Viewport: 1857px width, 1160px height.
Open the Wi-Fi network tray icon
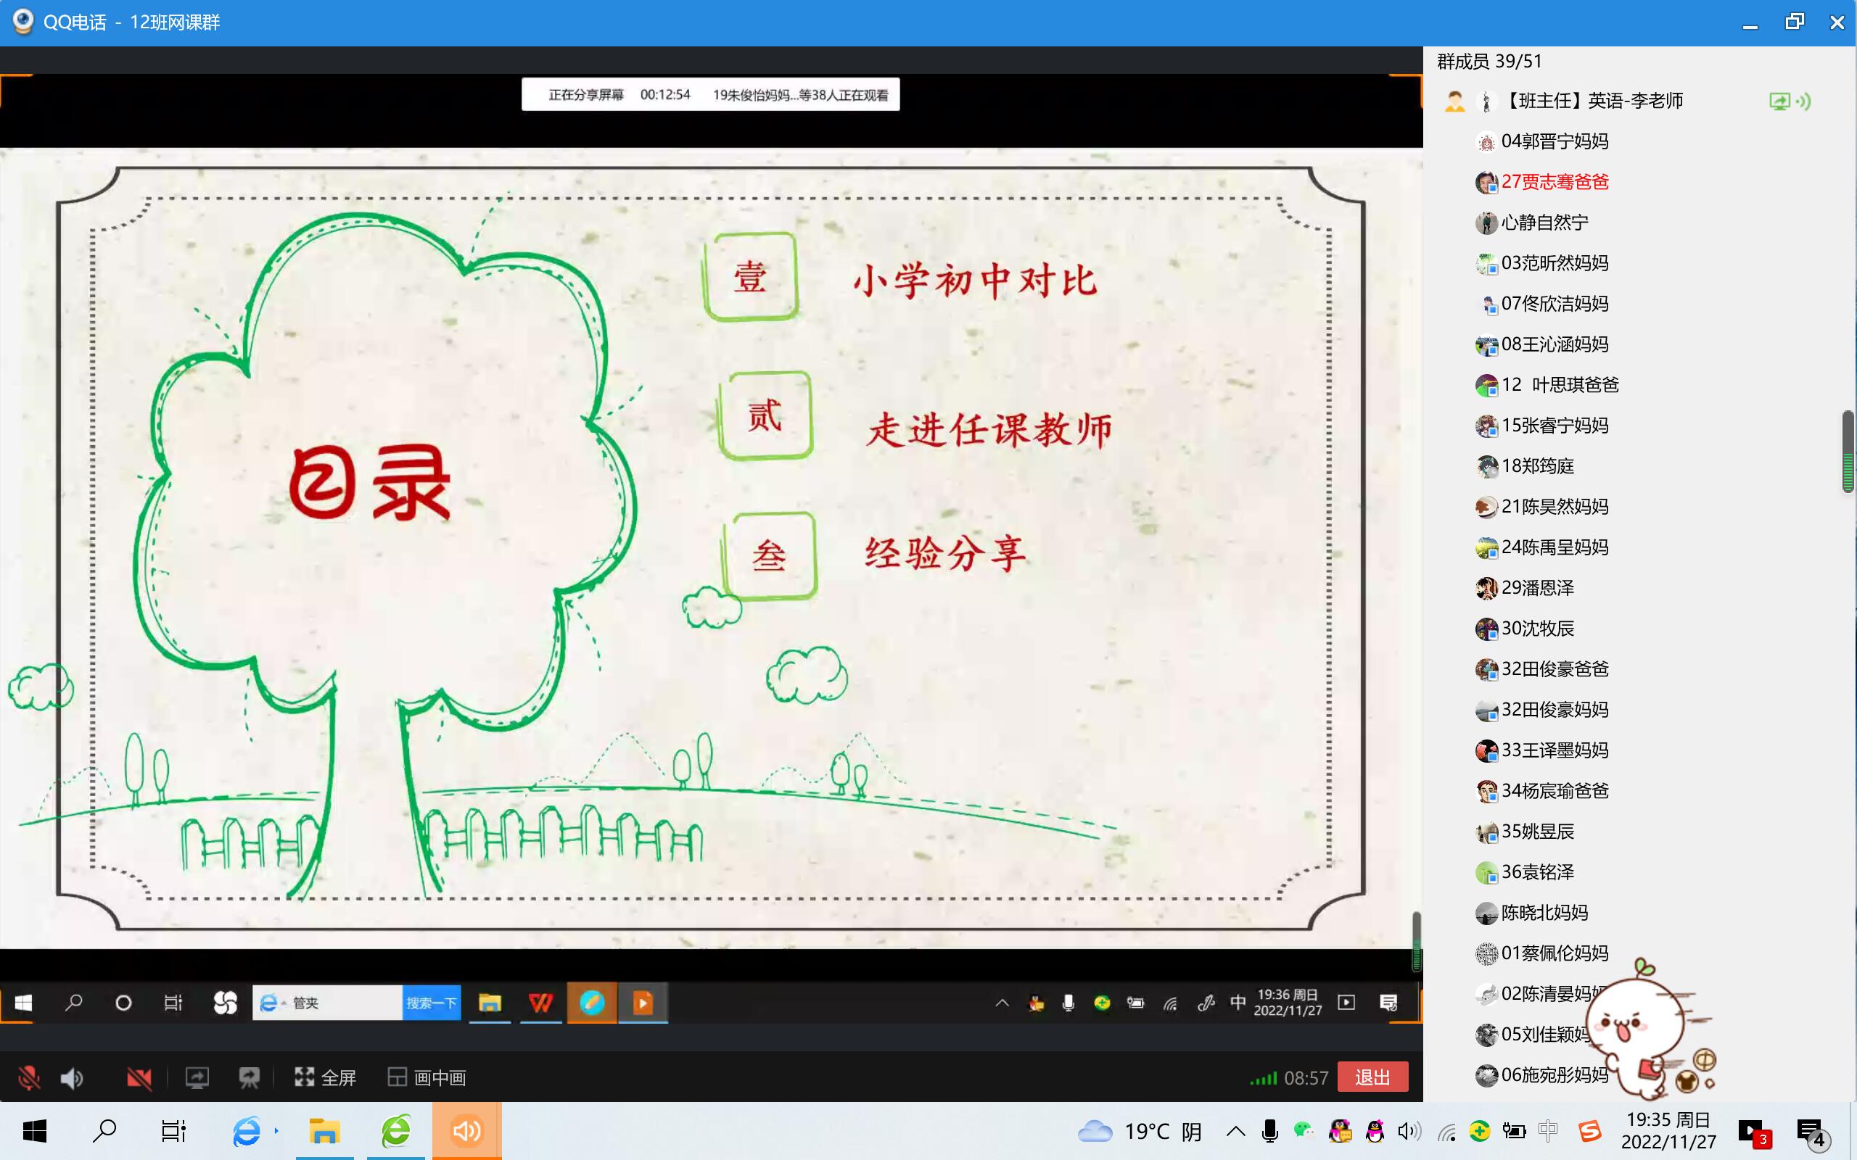click(x=1446, y=1132)
